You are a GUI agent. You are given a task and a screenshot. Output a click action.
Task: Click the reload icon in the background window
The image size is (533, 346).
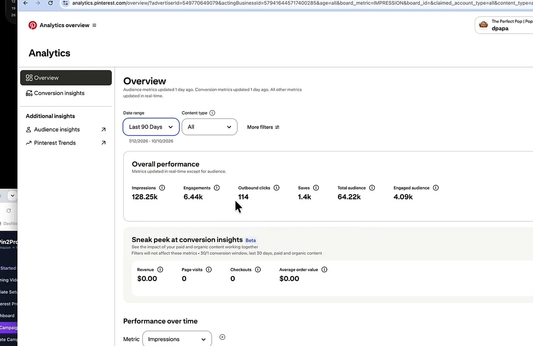[9, 211]
